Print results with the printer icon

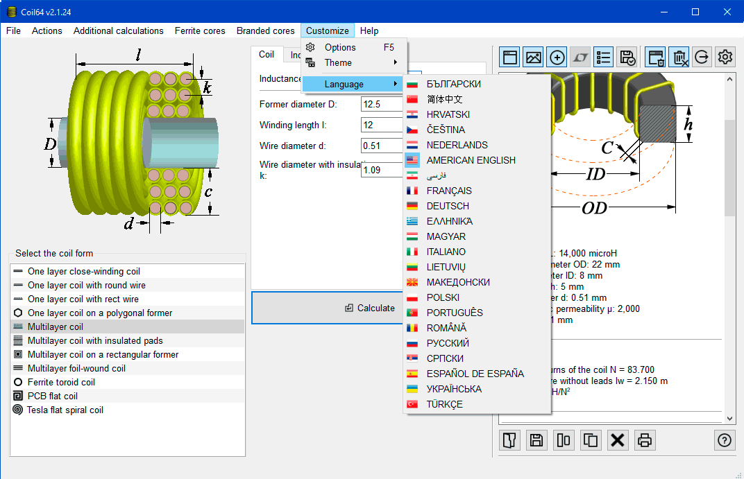click(x=645, y=440)
